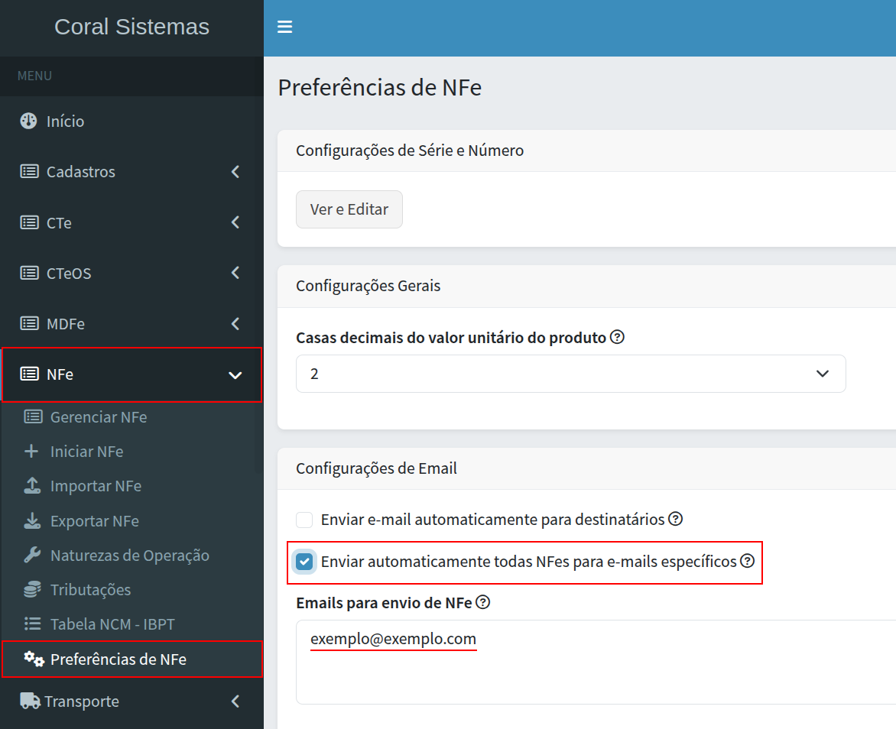
Task: Click the Início dashboard icon
Action: (28, 121)
